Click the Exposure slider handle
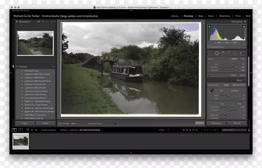Image resolution: width=262 pixels, height=168 pixels. click(x=229, y=107)
